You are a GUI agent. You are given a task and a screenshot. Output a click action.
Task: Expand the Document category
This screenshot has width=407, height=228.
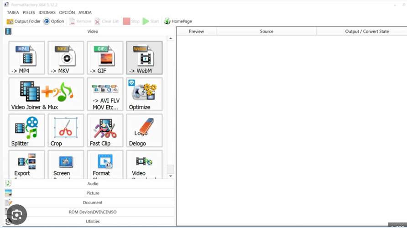pos(89,202)
